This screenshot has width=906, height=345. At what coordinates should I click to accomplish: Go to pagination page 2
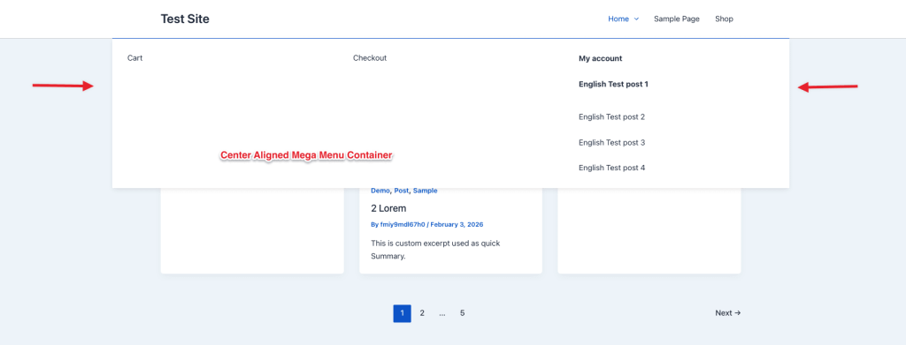pyautogui.click(x=422, y=313)
